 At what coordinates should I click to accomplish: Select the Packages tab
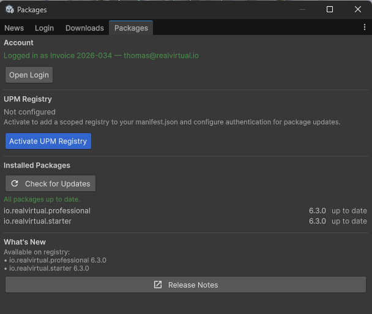pyautogui.click(x=131, y=28)
